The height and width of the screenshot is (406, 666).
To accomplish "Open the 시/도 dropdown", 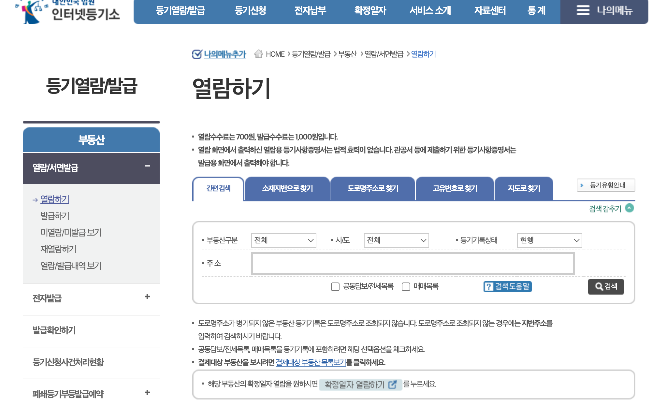I will (396, 240).
